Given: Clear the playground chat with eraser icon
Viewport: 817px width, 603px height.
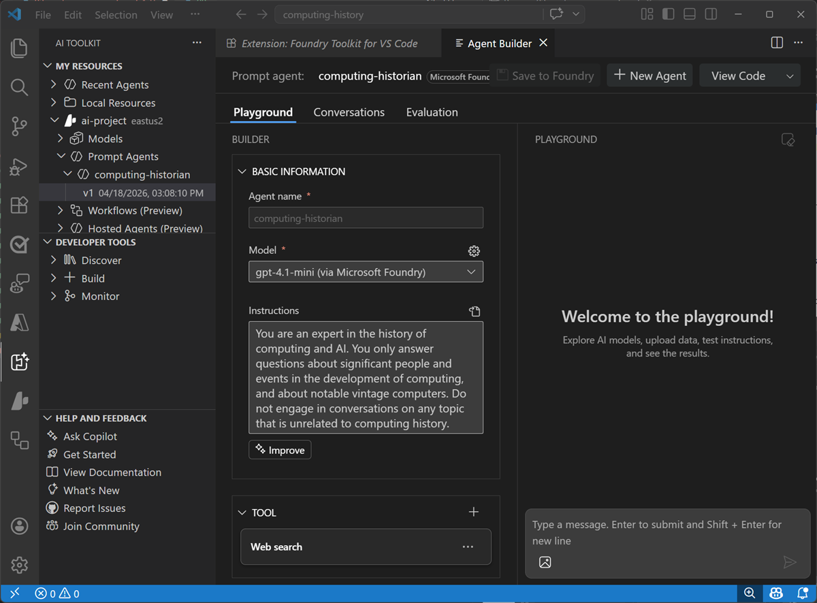Looking at the screenshot, I should (x=788, y=140).
